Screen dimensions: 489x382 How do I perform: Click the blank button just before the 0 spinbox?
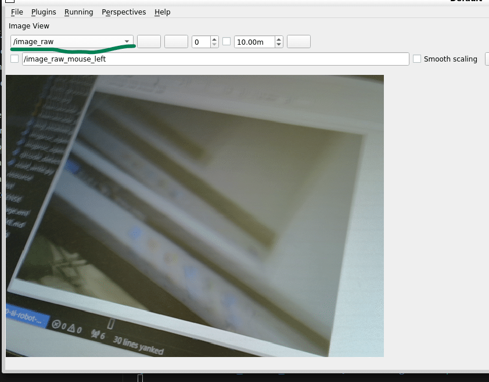tap(176, 41)
